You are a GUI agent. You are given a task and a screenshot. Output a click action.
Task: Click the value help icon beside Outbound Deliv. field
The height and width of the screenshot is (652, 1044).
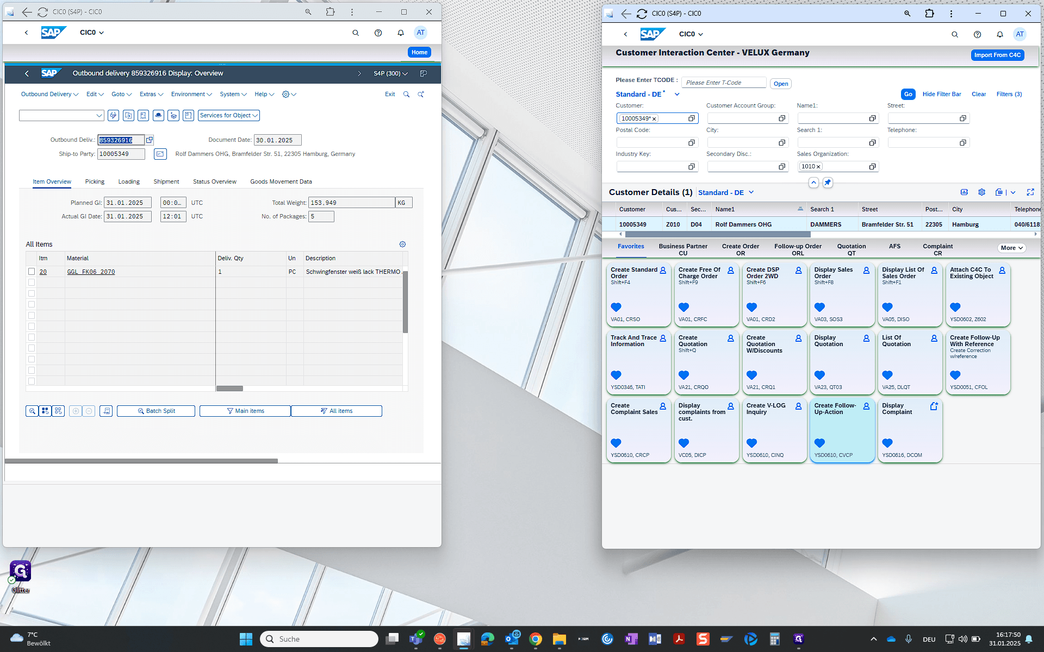point(150,140)
